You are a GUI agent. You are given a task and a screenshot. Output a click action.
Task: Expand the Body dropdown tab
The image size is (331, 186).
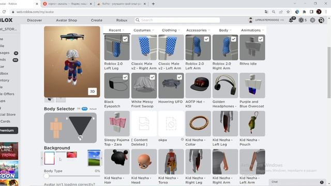225,30
